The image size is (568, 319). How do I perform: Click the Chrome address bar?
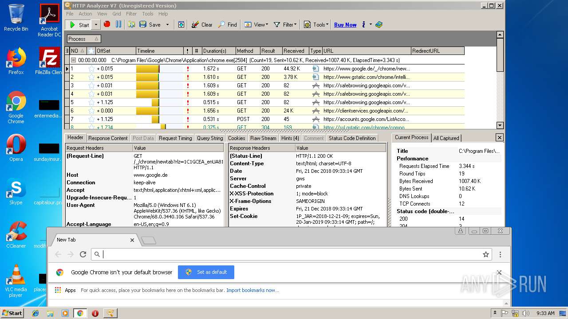[x=292, y=254]
